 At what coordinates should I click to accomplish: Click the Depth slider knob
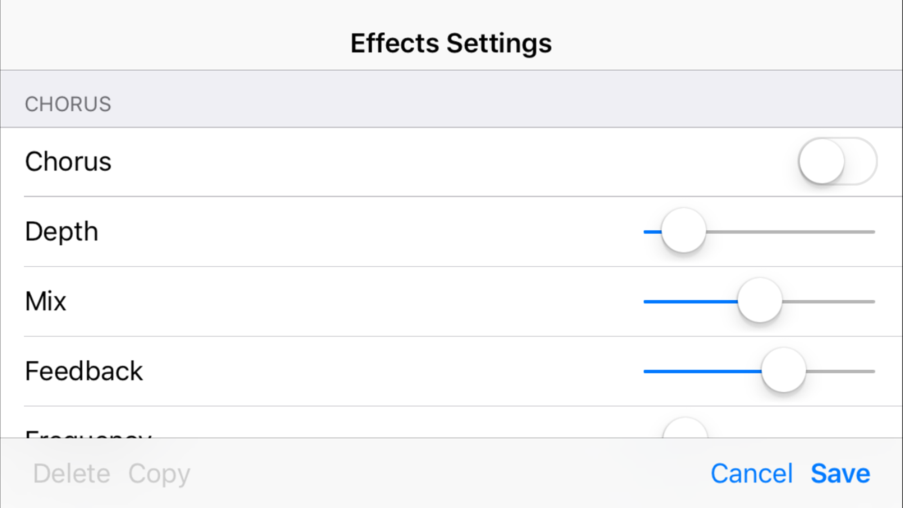(x=683, y=231)
